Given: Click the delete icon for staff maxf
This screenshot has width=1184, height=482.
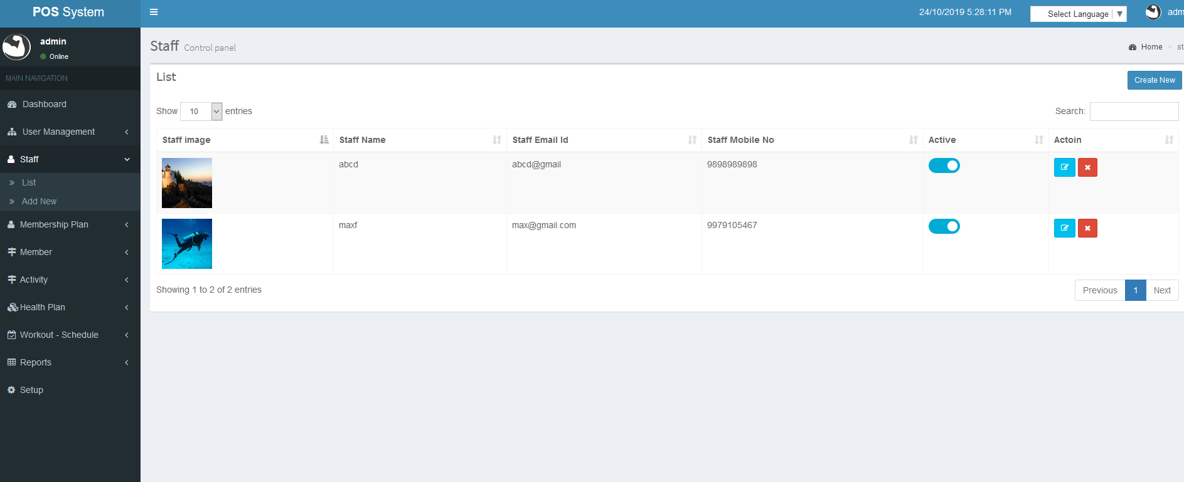Looking at the screenshot, I should click(x=1087, y=228).
